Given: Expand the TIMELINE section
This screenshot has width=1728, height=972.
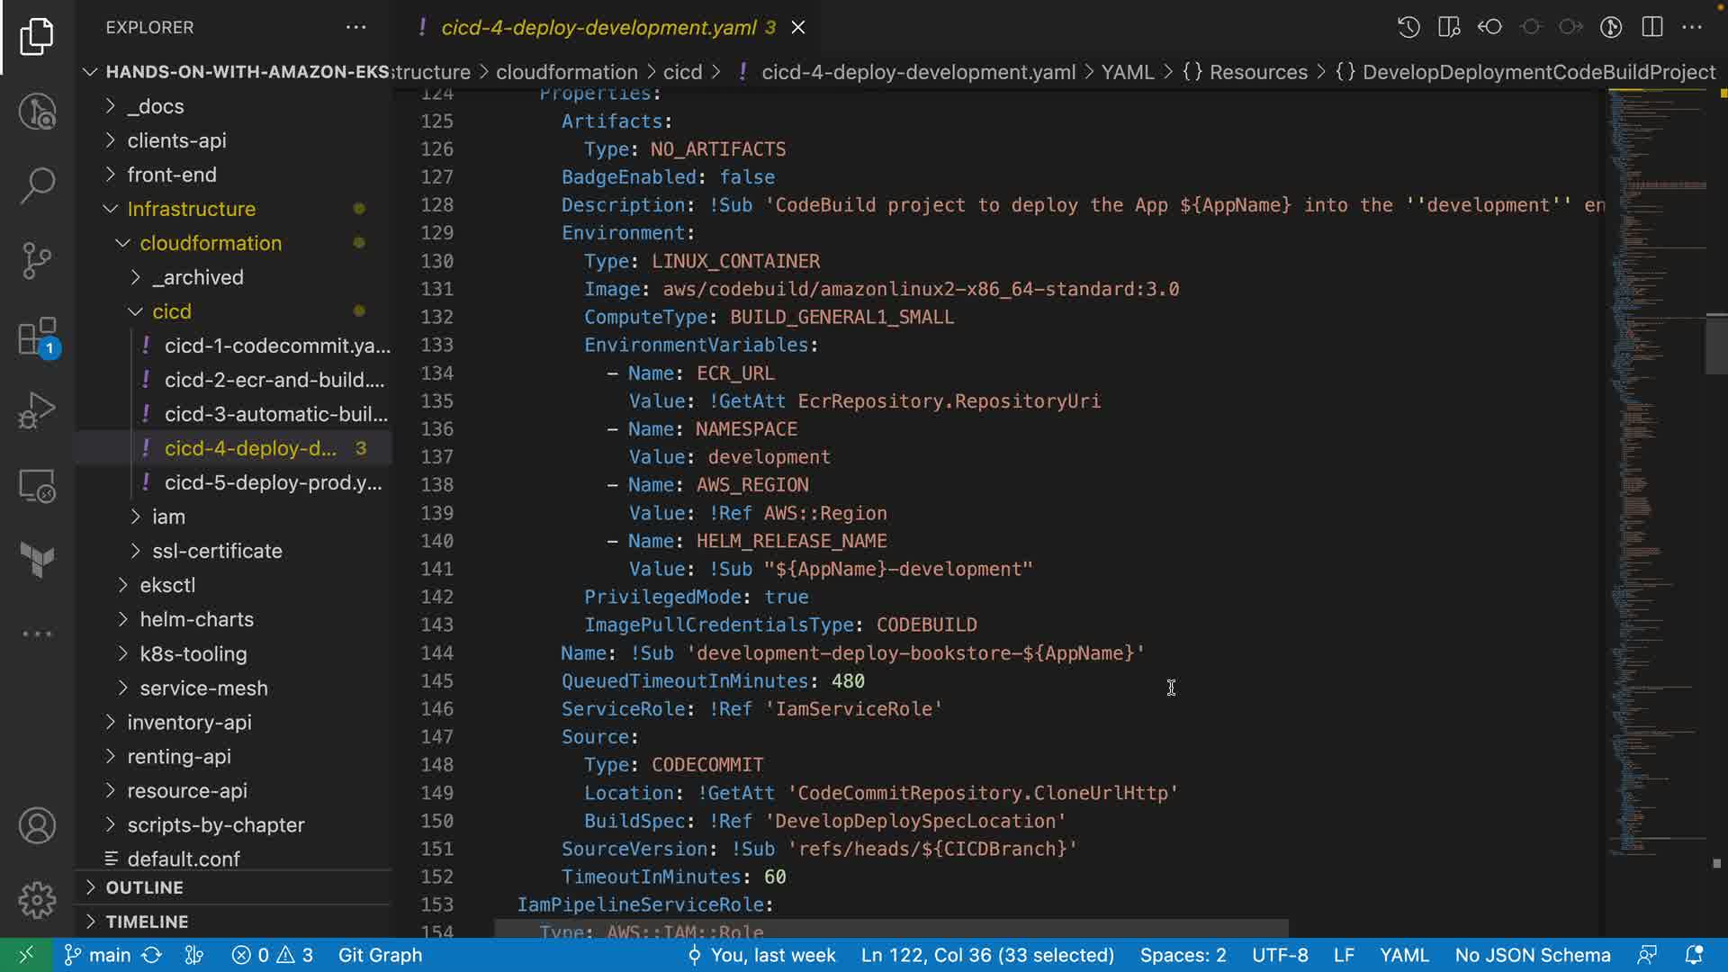Looking at the screenshot, I should tap(147, 922).
